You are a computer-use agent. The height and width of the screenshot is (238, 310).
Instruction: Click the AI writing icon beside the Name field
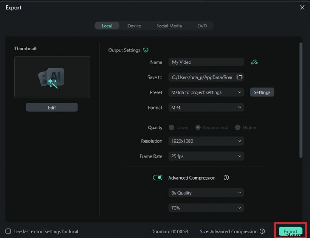point(255,62)
